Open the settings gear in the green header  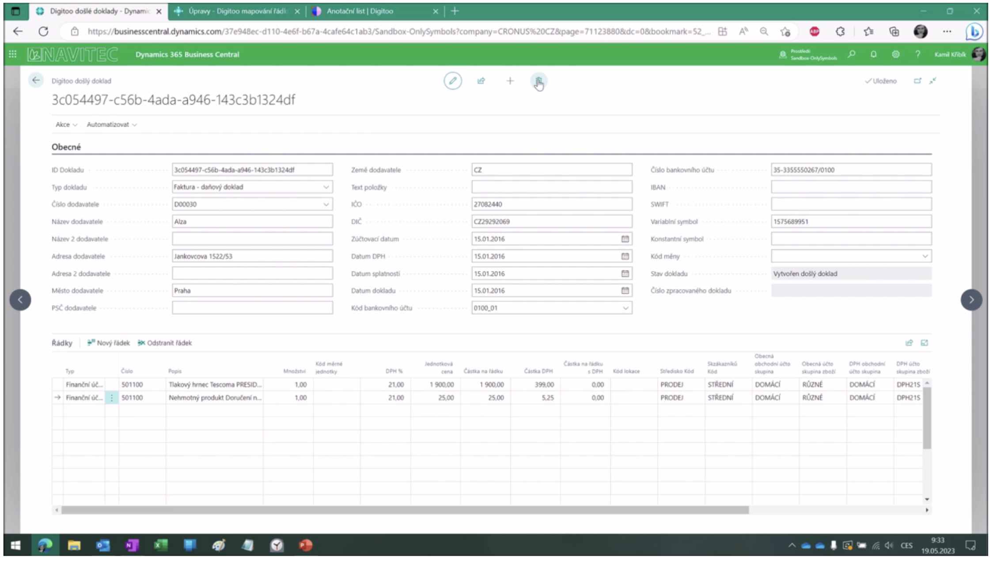tap(895, 55)
